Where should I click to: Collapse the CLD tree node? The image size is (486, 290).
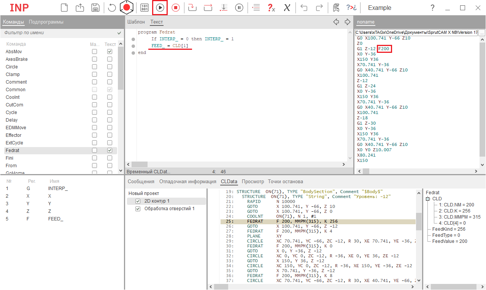(428, 199)
